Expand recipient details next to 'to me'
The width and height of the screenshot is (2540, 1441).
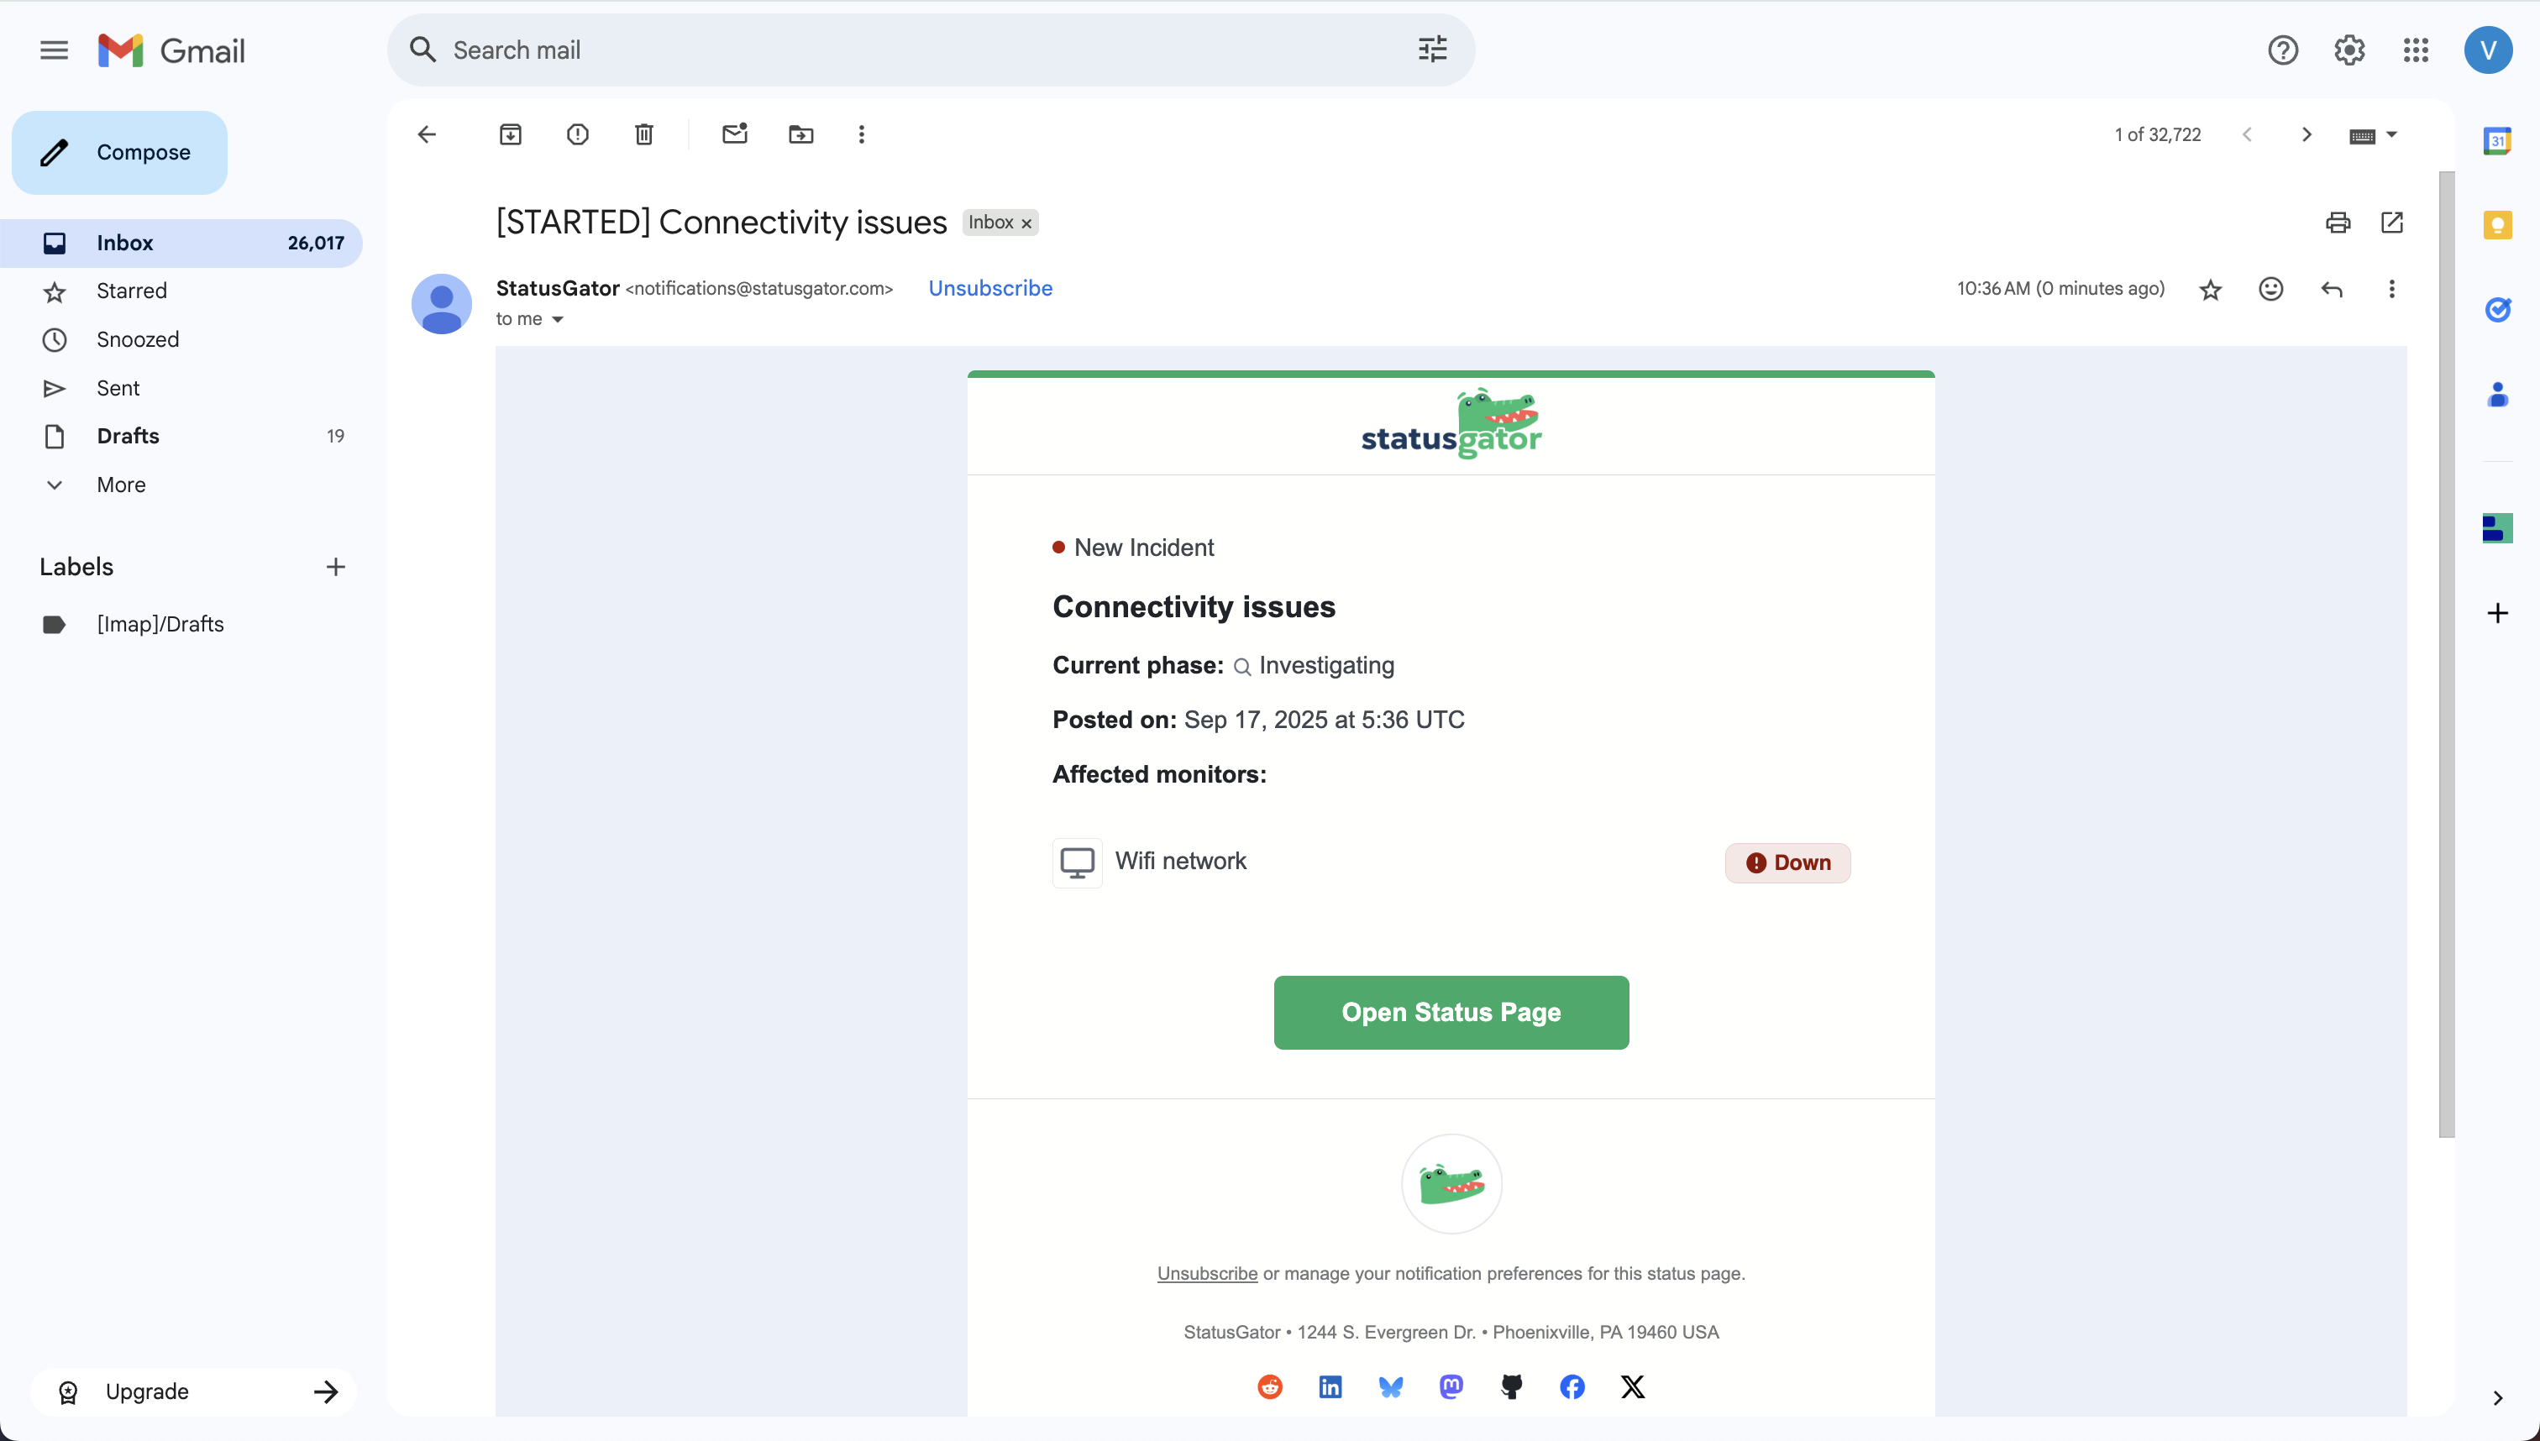(557, 320)
